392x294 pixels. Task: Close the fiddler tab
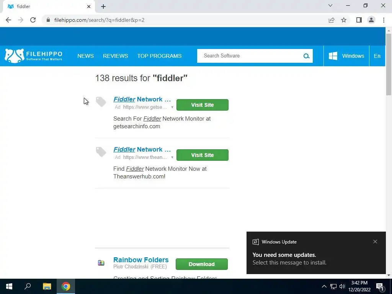[89, 7]
